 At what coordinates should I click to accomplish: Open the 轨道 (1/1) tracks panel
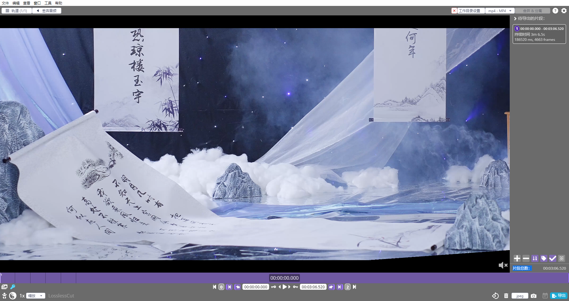(x=17, y=11)
